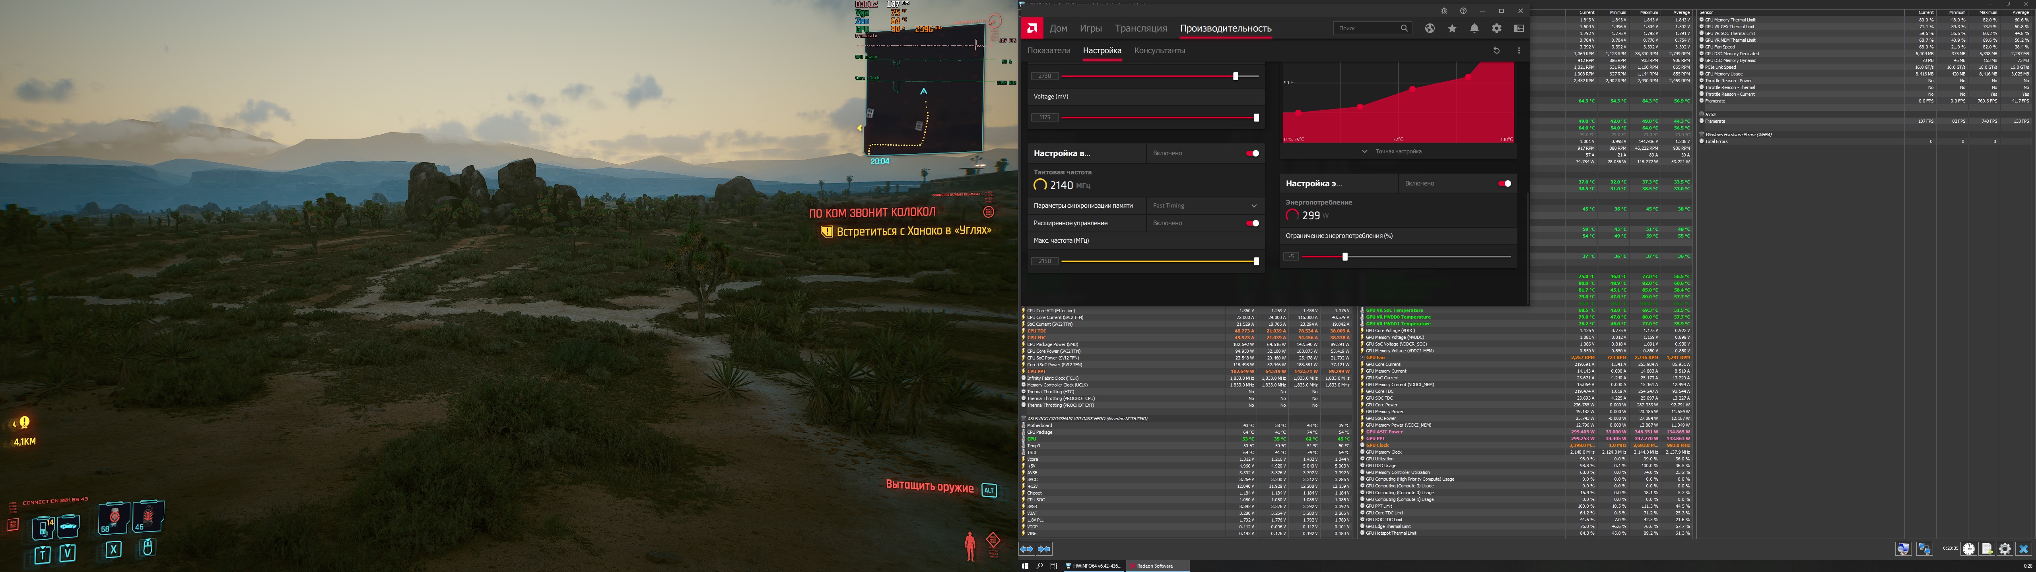This screenshot has height=572, width=2036.
Task: Start HWiNFO logging with sheet-plus icon
Action: point(1987,548)
